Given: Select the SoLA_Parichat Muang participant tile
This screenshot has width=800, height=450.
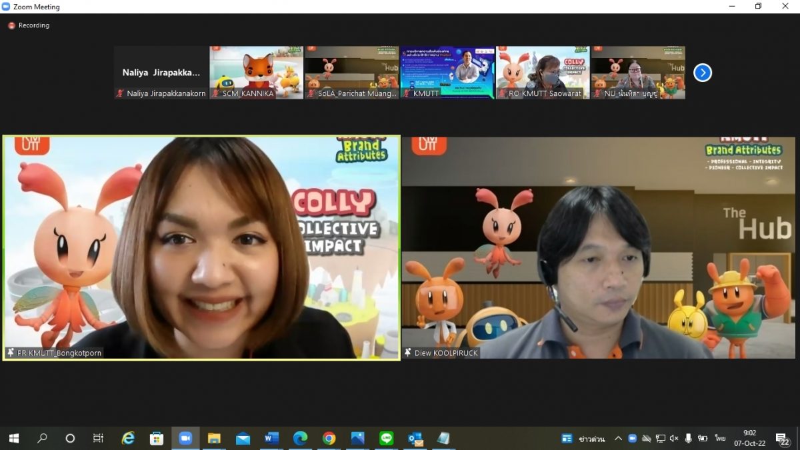Looking at the screenshot, I should [352, 73].
